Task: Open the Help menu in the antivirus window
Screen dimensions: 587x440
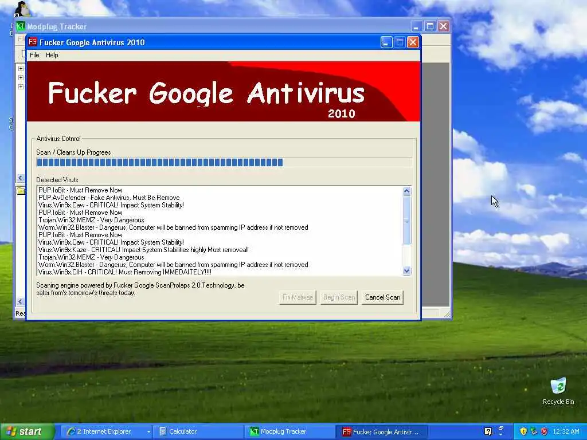Action: [52, 55]
